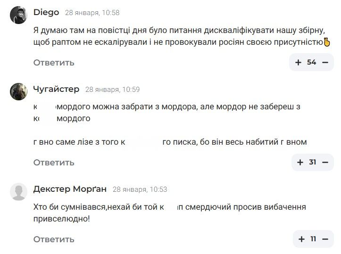
Task: Open Чугайстер's avatar picture
Action: coord(18,91)
